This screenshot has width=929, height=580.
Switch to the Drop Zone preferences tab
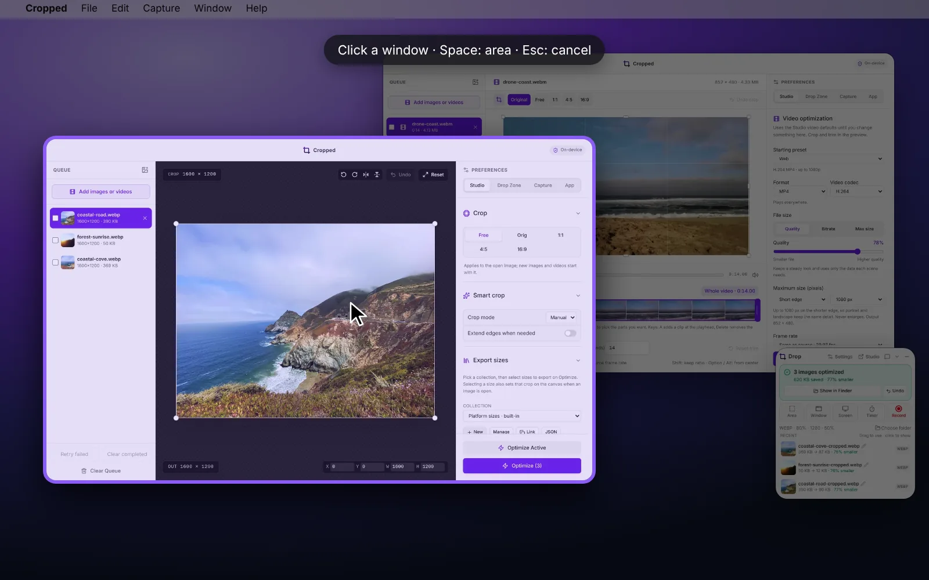pos(509,186)
